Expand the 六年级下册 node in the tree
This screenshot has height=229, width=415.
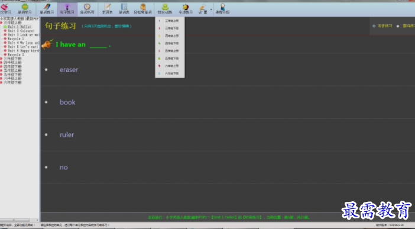pos(1,83)
